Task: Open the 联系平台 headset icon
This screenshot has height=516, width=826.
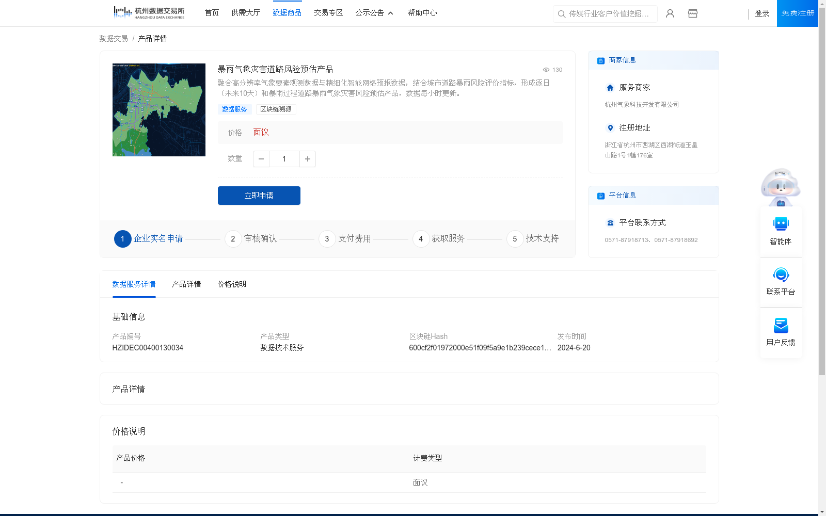Action: [x=781, y=275]
